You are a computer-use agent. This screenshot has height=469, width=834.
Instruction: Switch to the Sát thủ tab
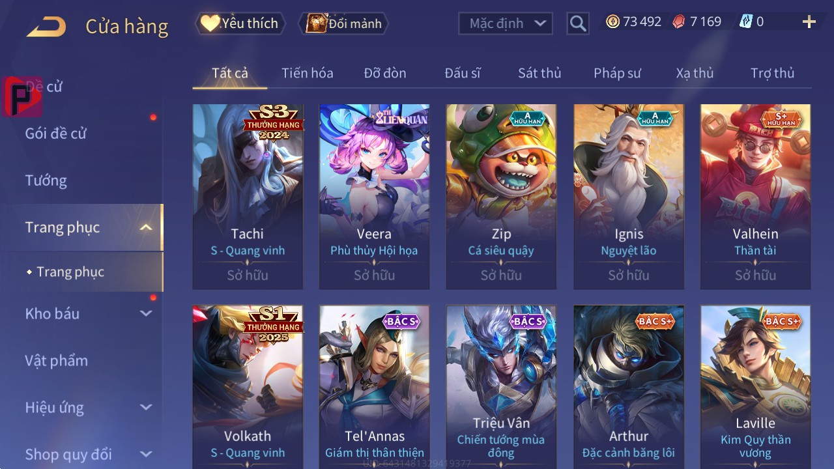pos(539,73)
